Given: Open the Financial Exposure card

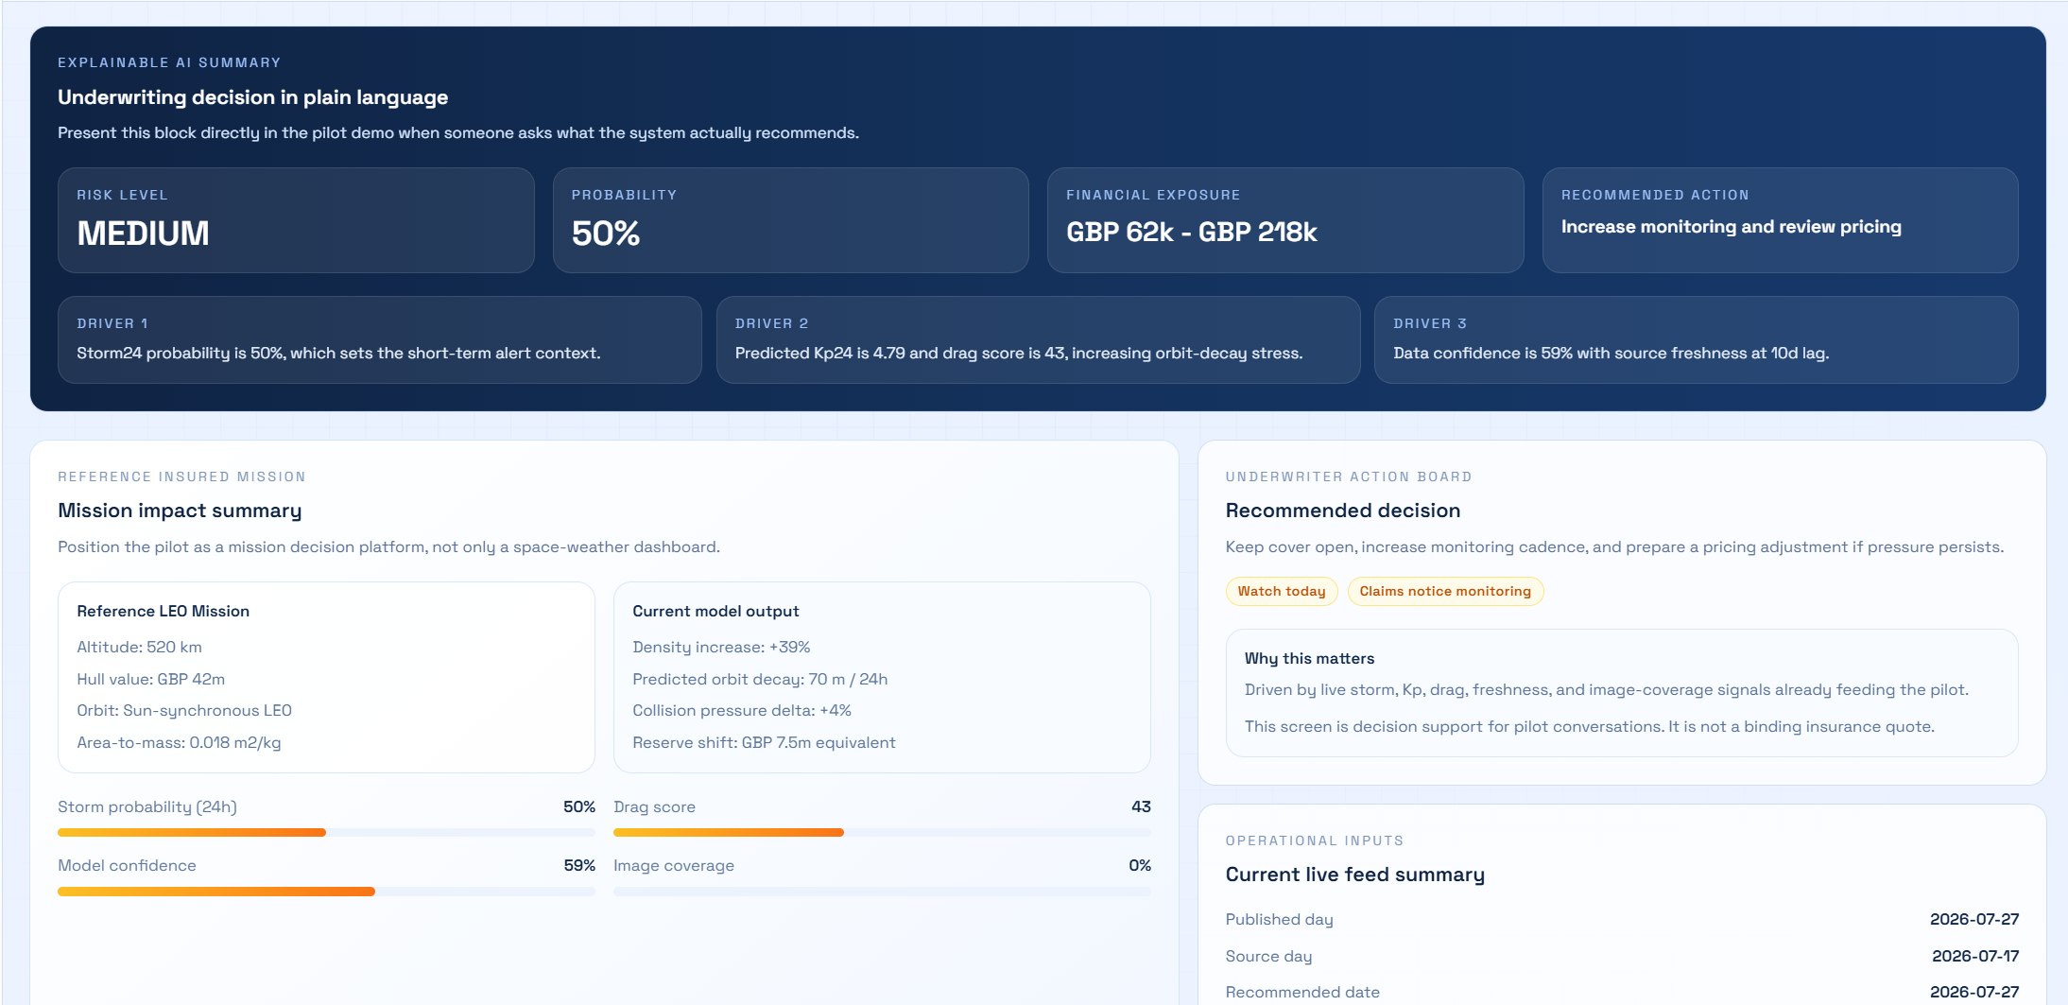Looking at the screenshot, I should 1285,220.
